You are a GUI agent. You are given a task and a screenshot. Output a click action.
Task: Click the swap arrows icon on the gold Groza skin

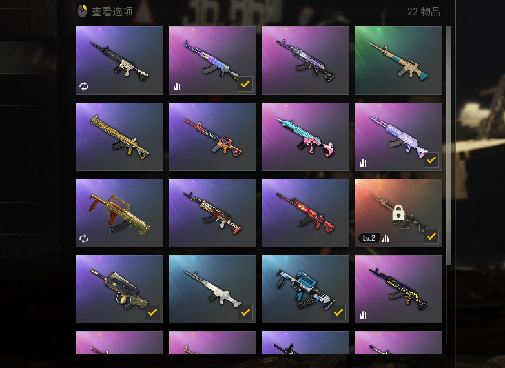click(x=84, y=239)
